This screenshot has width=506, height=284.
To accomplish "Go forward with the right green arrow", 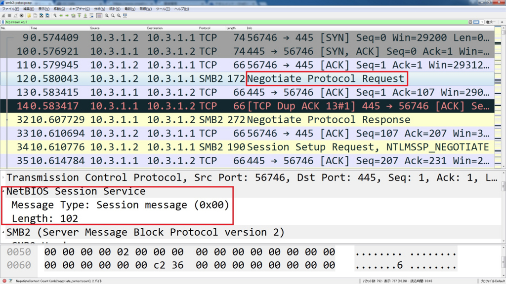I will coord(67,15).
